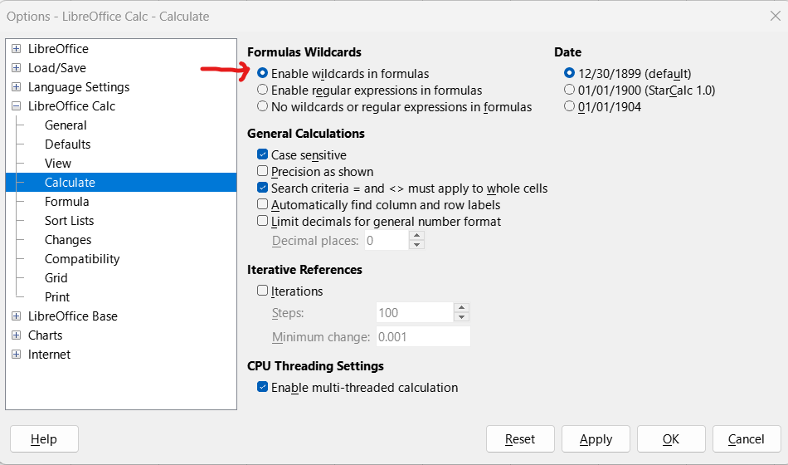Select the LibreOffice Base tree label
788x465 pixels.
coord(73,316)
